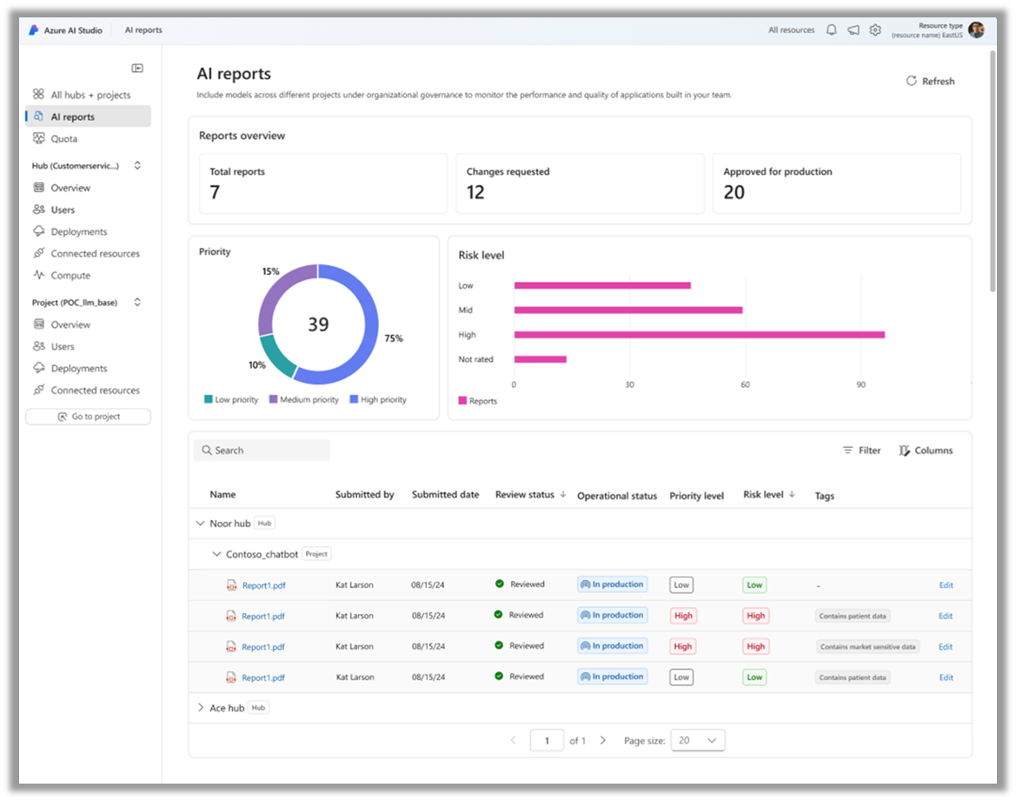
Task: Open the Hub switcher chevron
Action: pyautogui.click(x=137, y=164)
